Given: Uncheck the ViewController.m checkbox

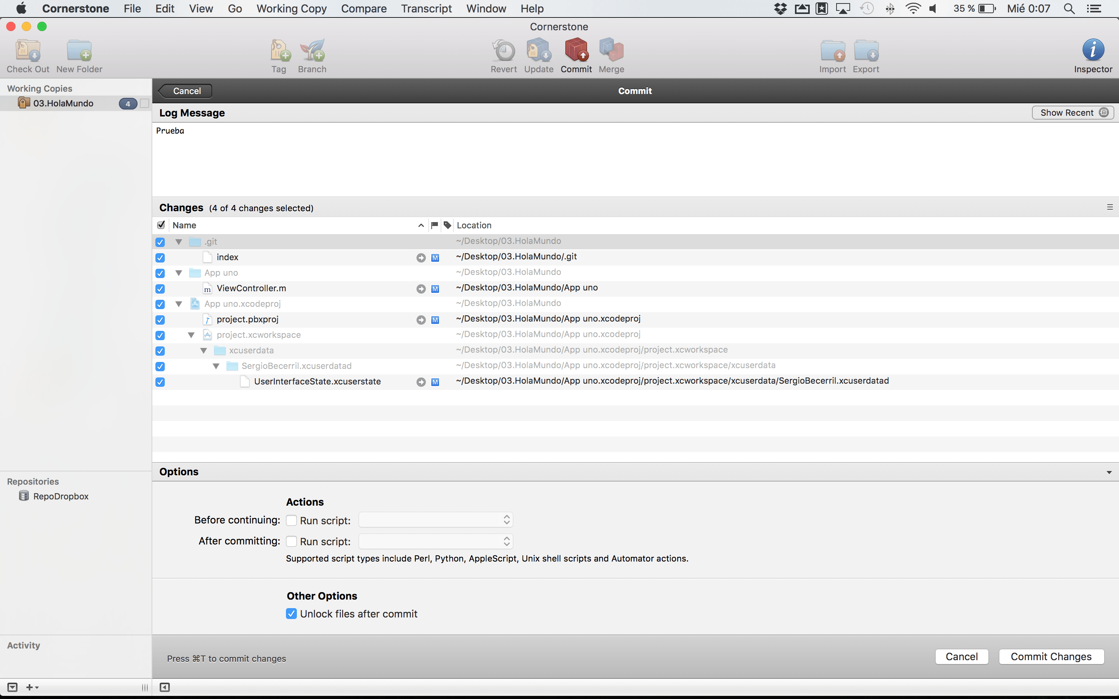Looking at the screenshot, I should [160, 289].
